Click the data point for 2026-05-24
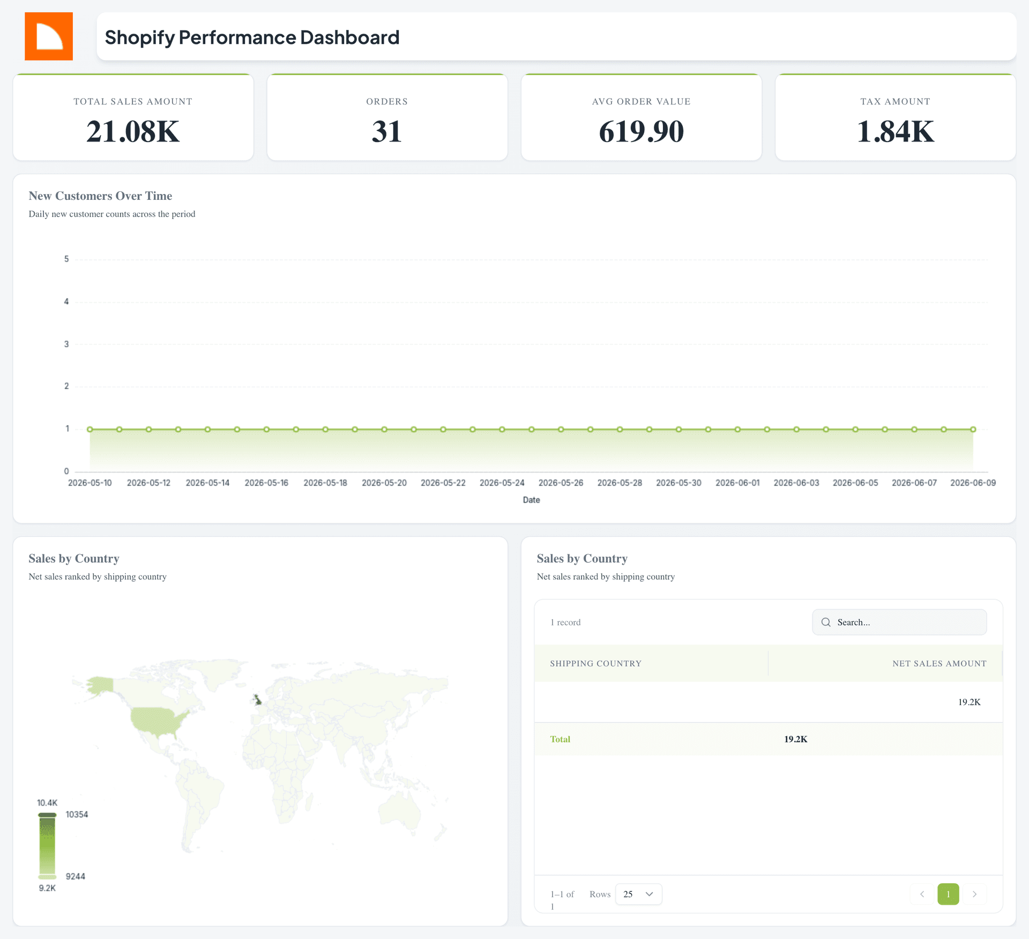This screenshot has height=939, width=1029. (x=502, y=429)
